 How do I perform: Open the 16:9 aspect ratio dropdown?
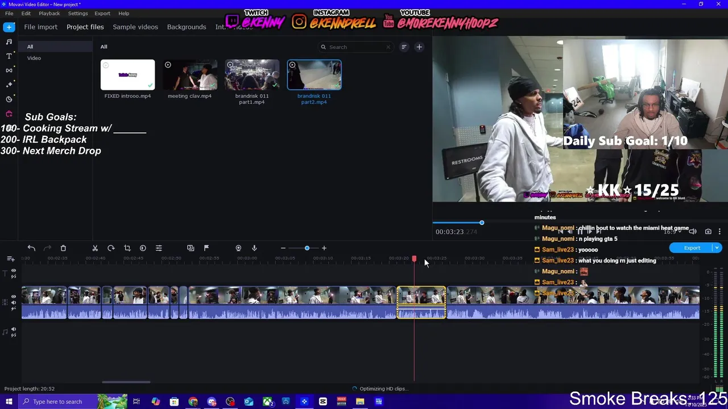pos(672,232)
